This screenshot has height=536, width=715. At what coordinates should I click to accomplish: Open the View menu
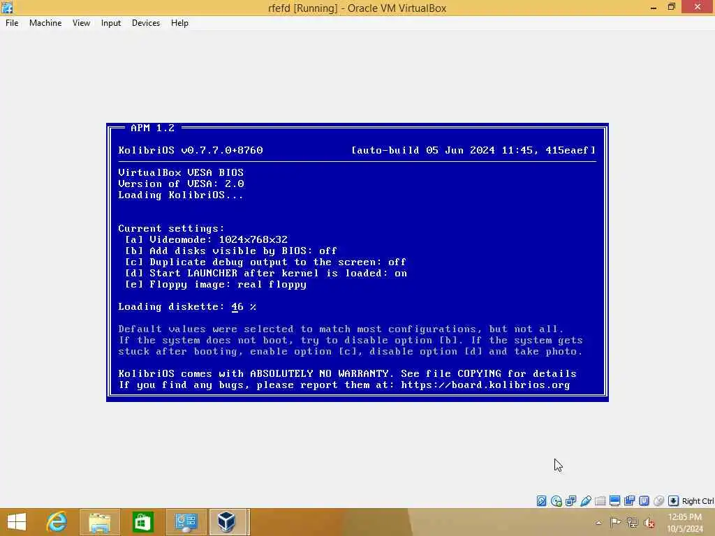(x=81, y=23)
